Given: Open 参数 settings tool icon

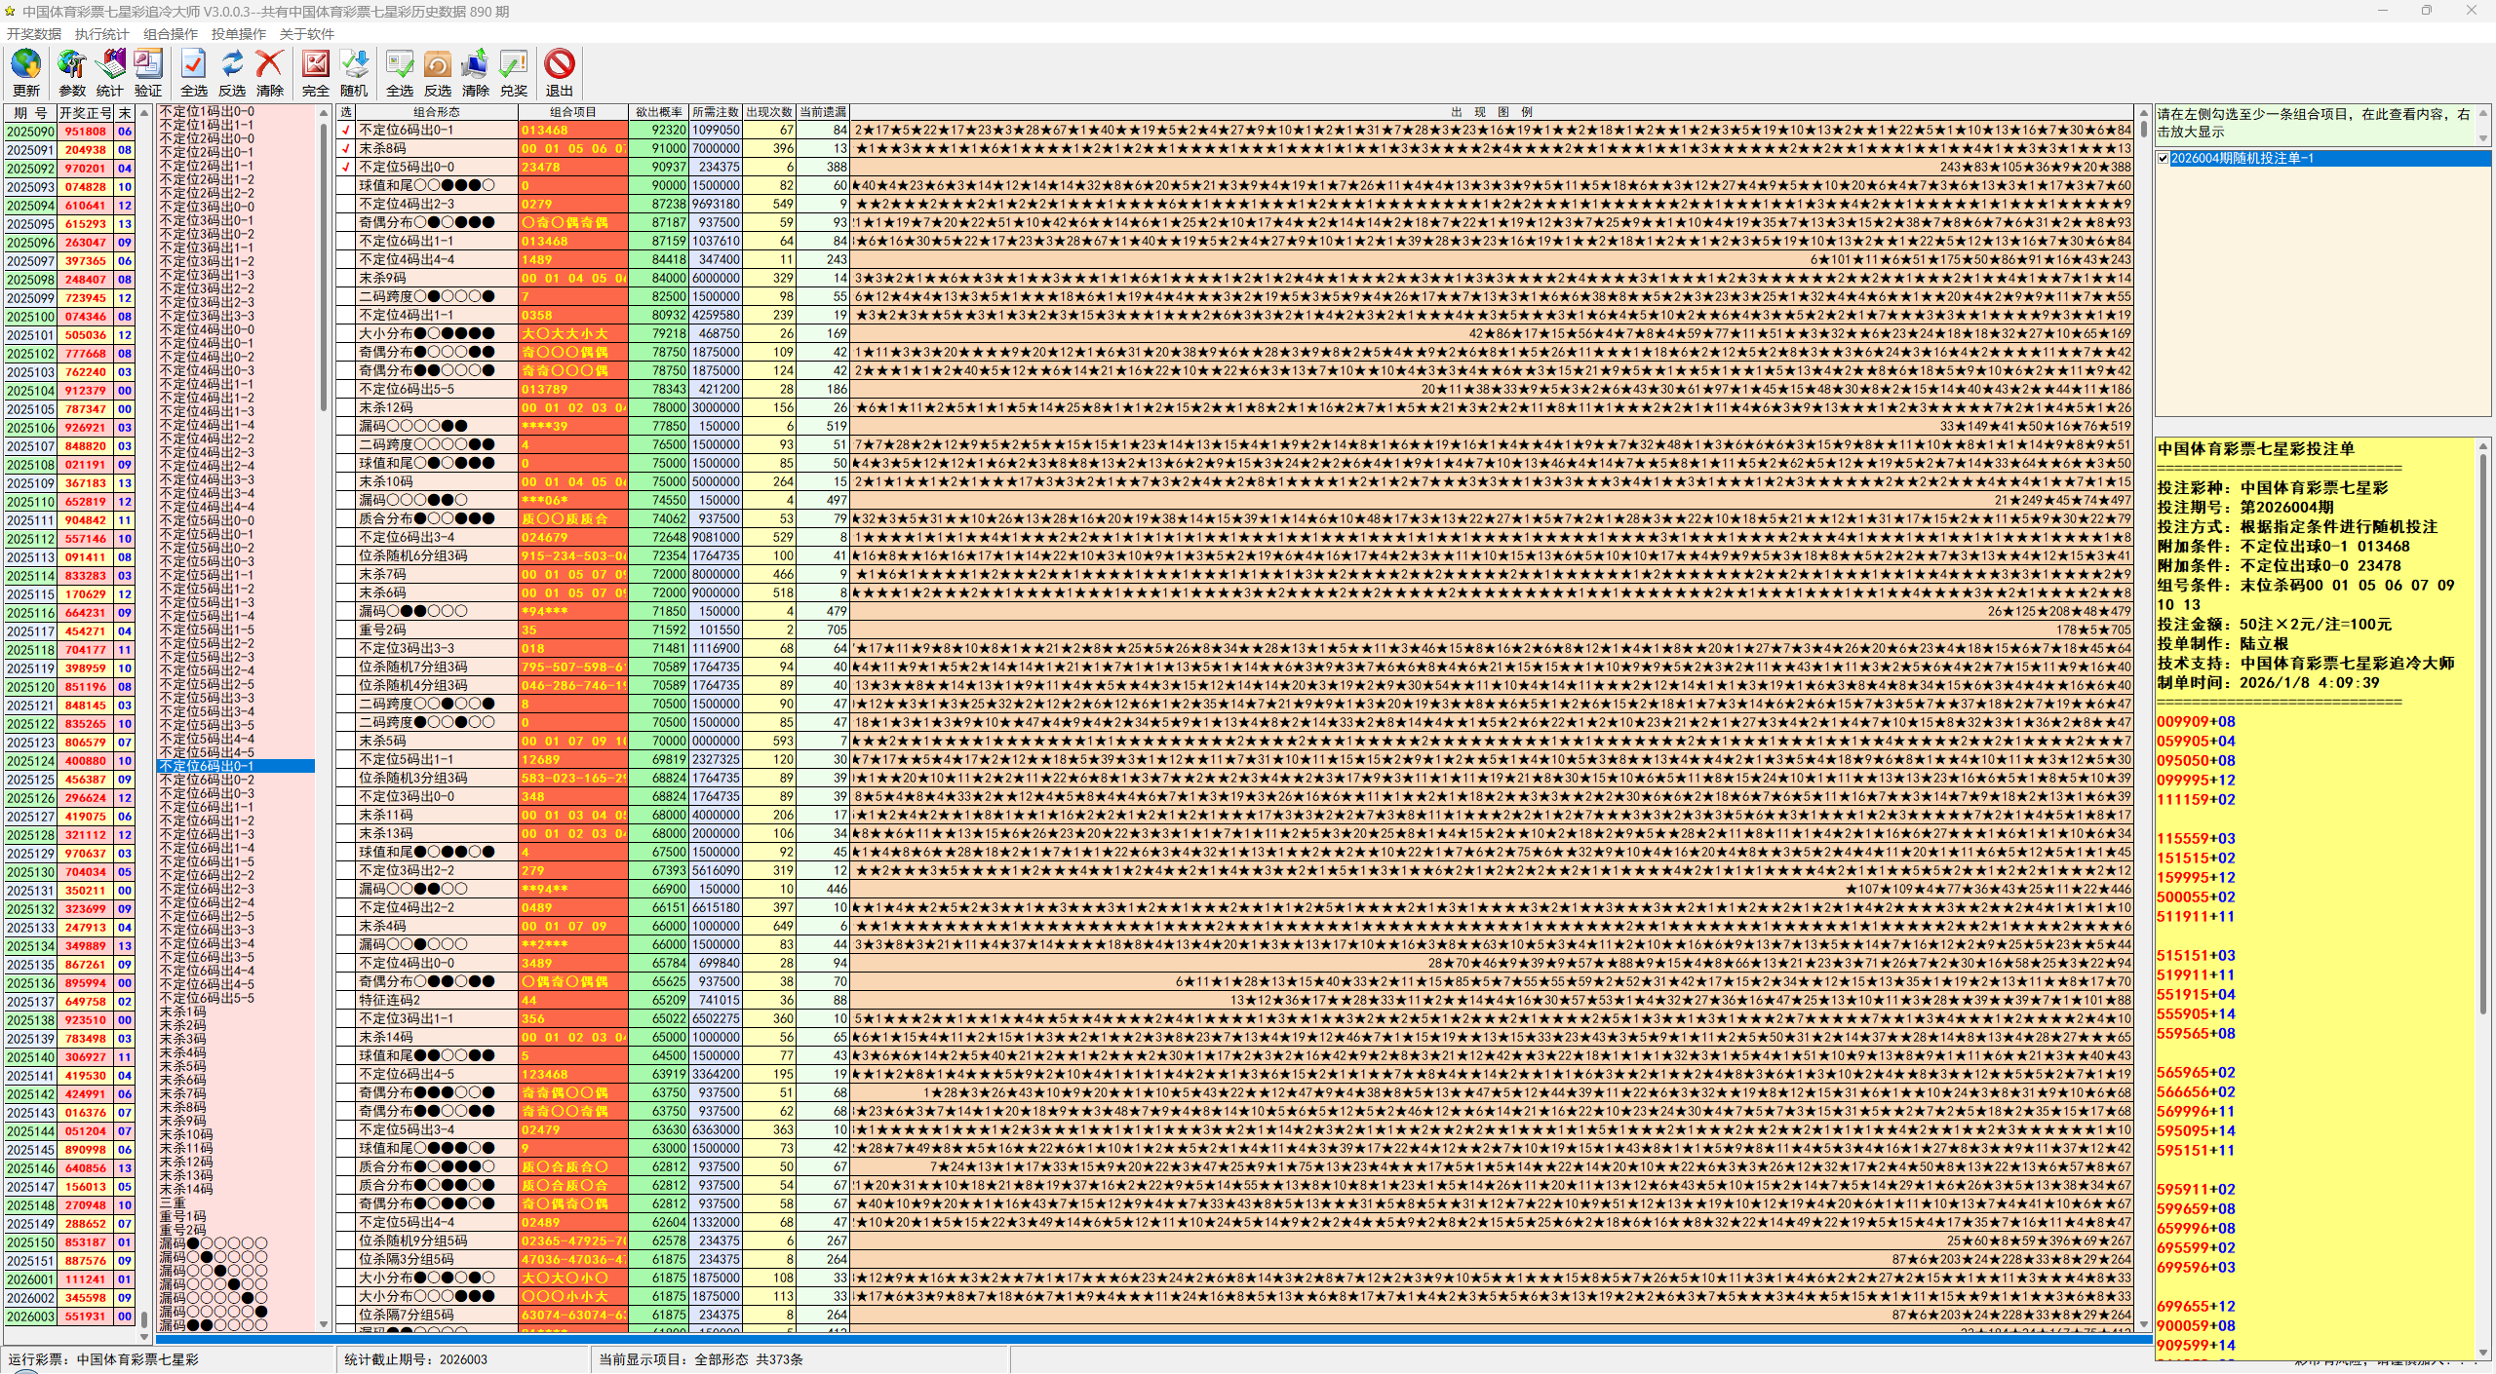Looking at the screenshot, I should coord(71,65).
